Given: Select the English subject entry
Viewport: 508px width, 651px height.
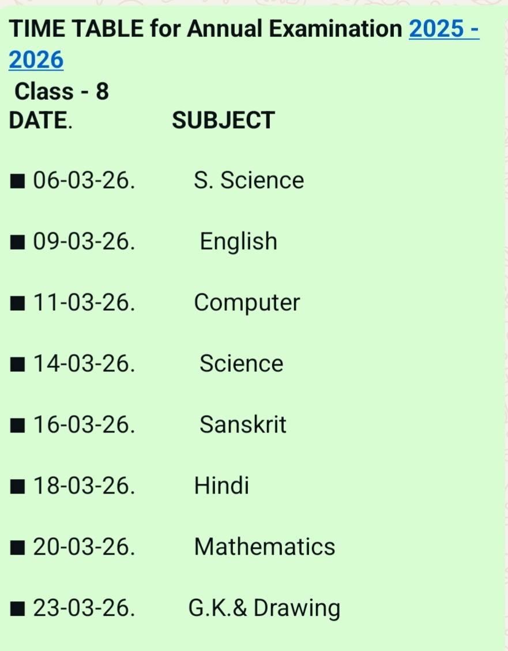Looking at the screenshot, I should [x=238, y=242].
